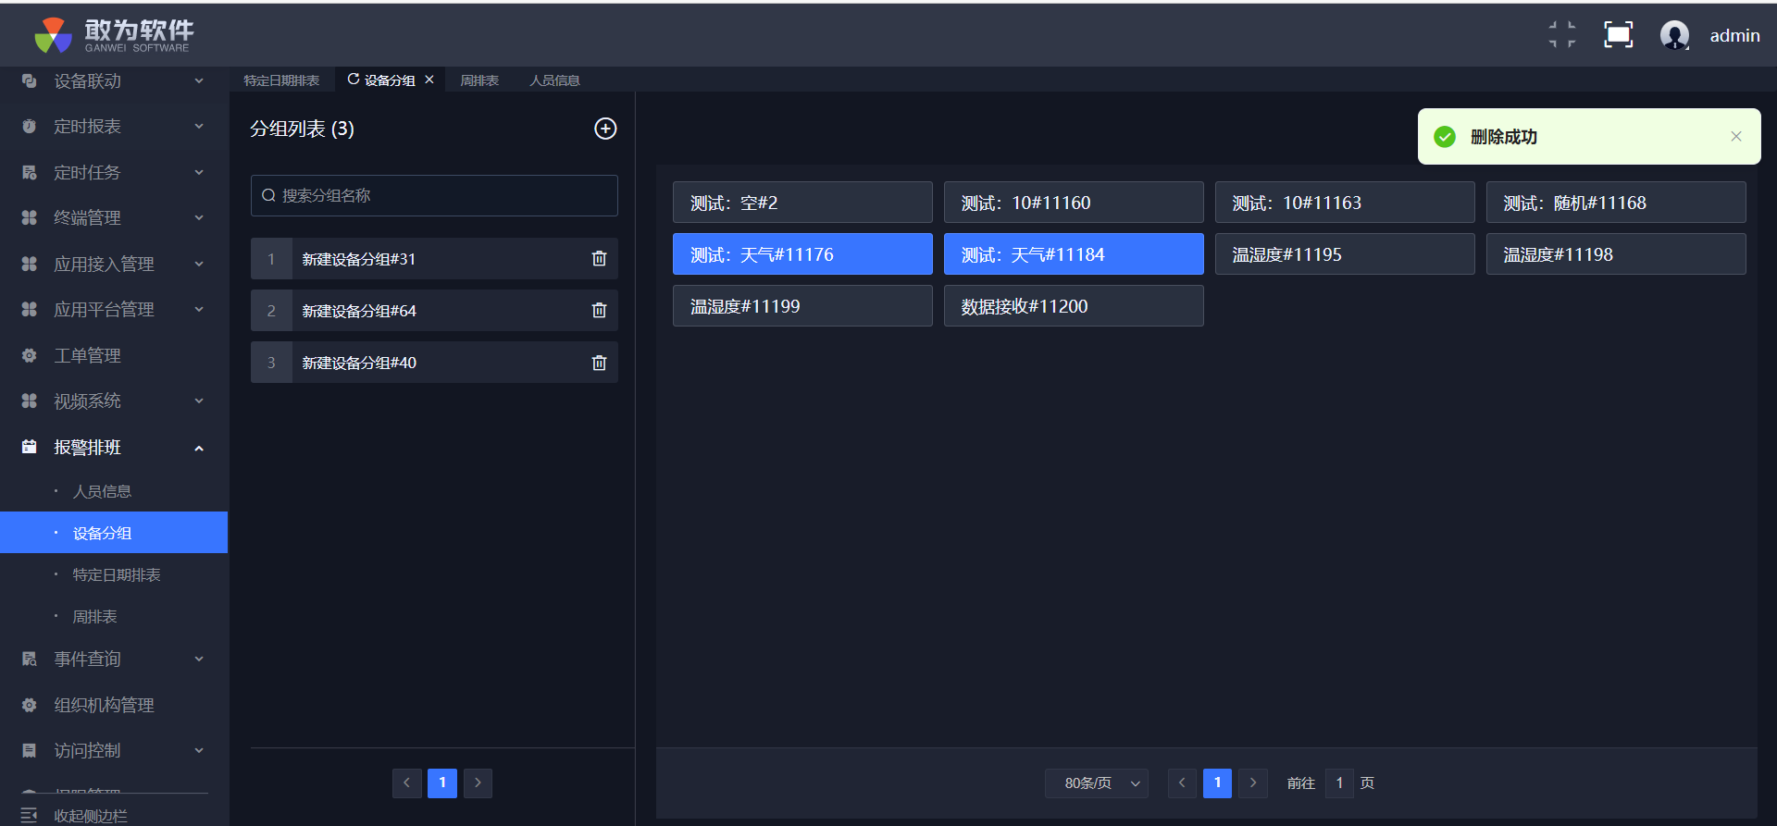The image size is (1777, 826).
Task: Click trash icon for 新建设备分组#64
Action: [599, 311]
